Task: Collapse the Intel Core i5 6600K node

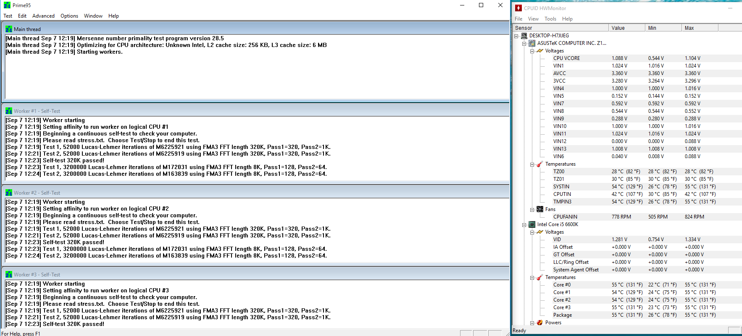Action: 524,225
